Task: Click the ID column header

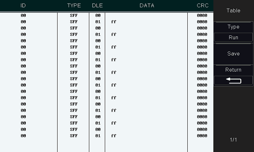Action: tap(23, 6)
